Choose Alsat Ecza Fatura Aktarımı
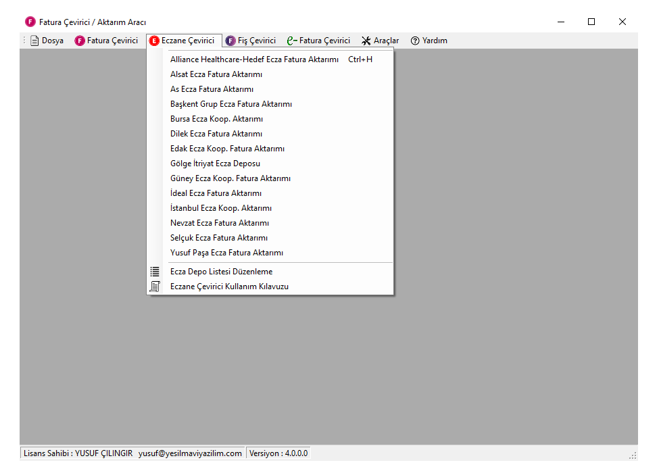 [270, 74]
